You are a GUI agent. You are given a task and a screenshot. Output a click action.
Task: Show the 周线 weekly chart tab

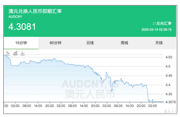coord(124,43)
